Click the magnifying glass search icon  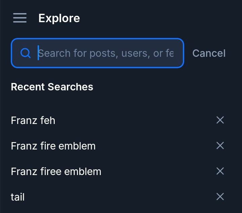(26, 53)
